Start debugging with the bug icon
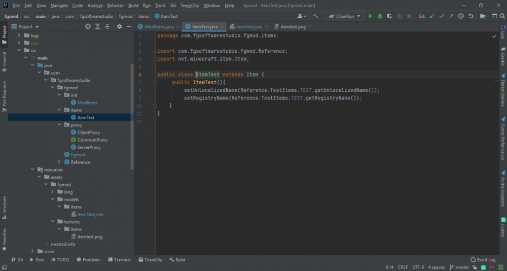This screenshot has height=271, width=507. point(380,16)
